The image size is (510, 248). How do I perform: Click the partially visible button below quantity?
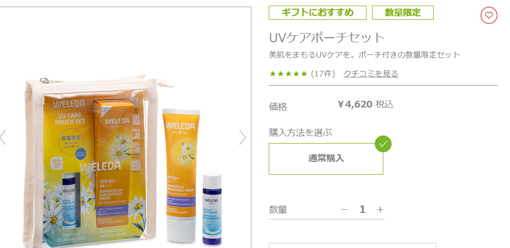point(353,245)
